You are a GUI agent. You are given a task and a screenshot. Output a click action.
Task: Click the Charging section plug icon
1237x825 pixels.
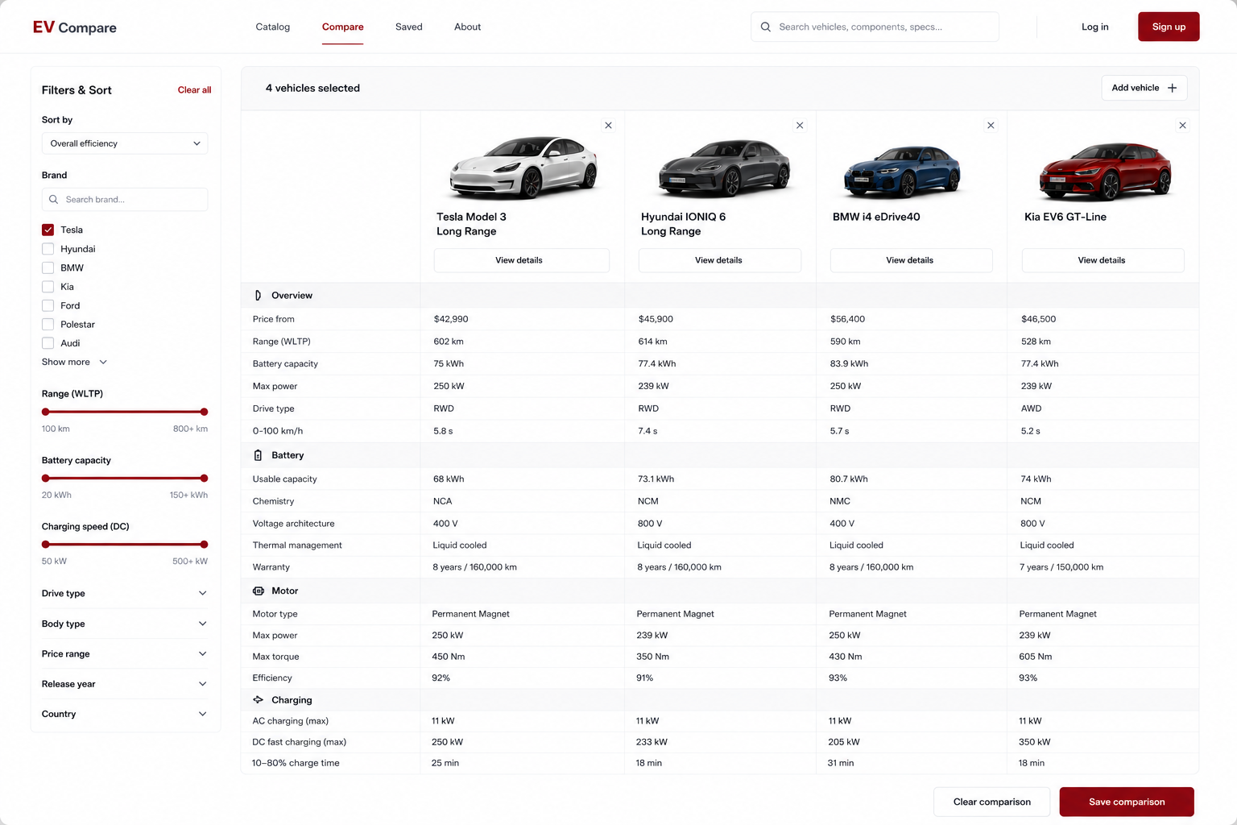(x=258, y=700)
